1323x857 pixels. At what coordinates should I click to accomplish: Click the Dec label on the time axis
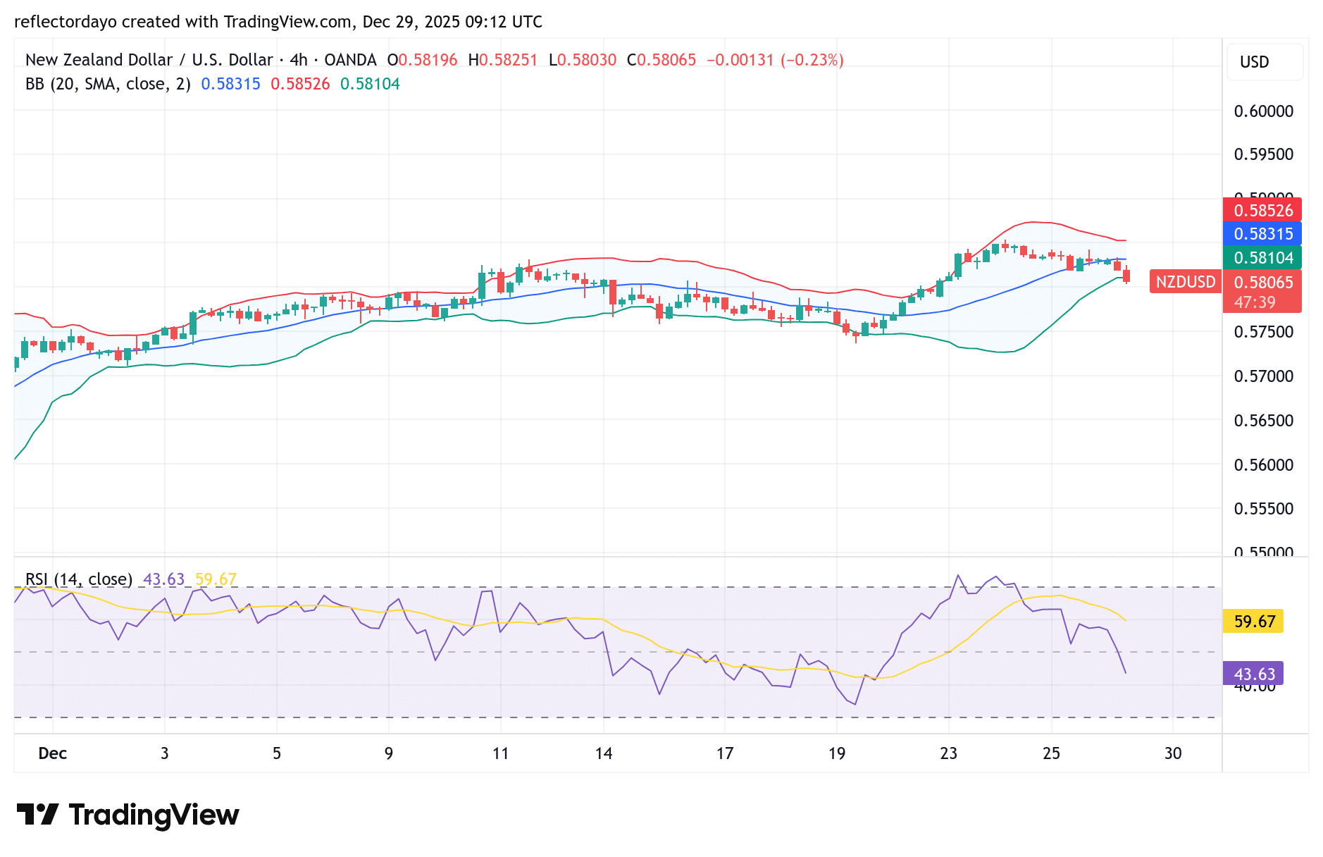coord(53,753)
